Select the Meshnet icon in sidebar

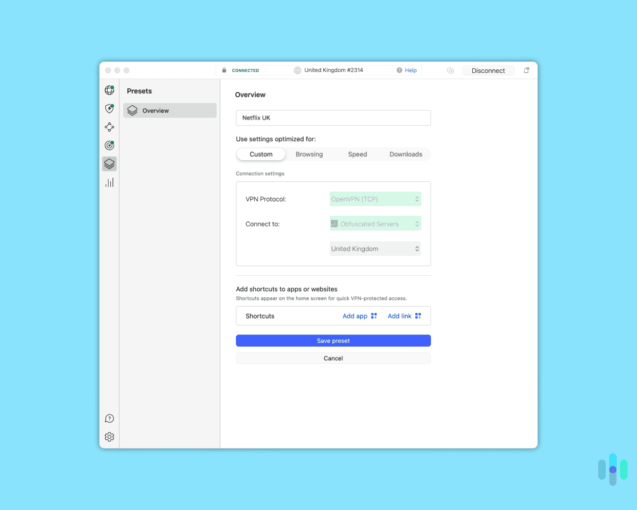pyautogui.click(x=109, y=127)
